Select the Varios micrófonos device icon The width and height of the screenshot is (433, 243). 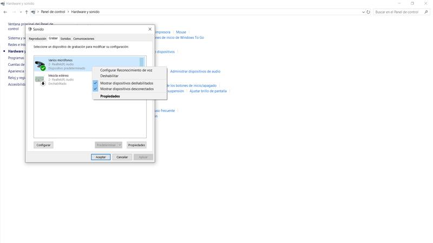(40, 65)
